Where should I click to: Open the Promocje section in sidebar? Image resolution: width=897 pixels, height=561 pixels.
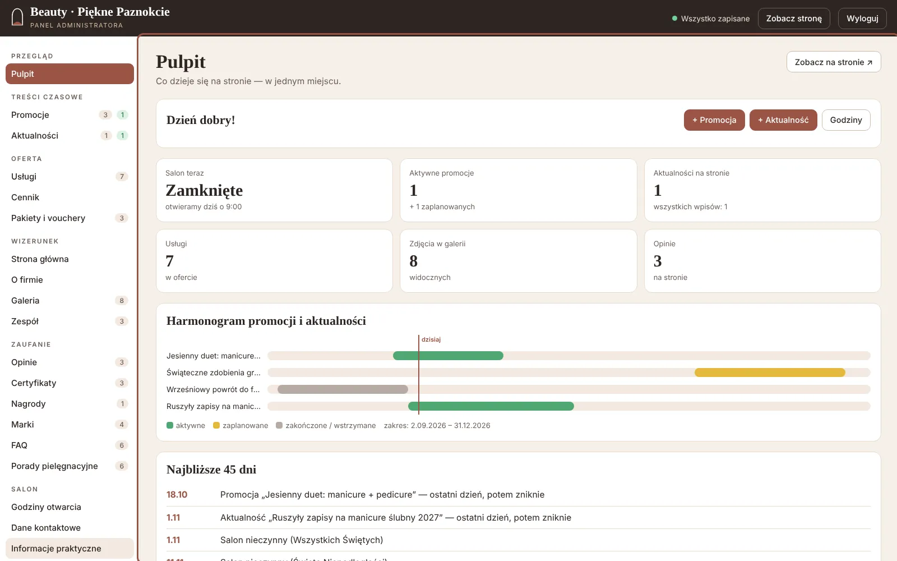pyautogui.click(x=70, y=115)
